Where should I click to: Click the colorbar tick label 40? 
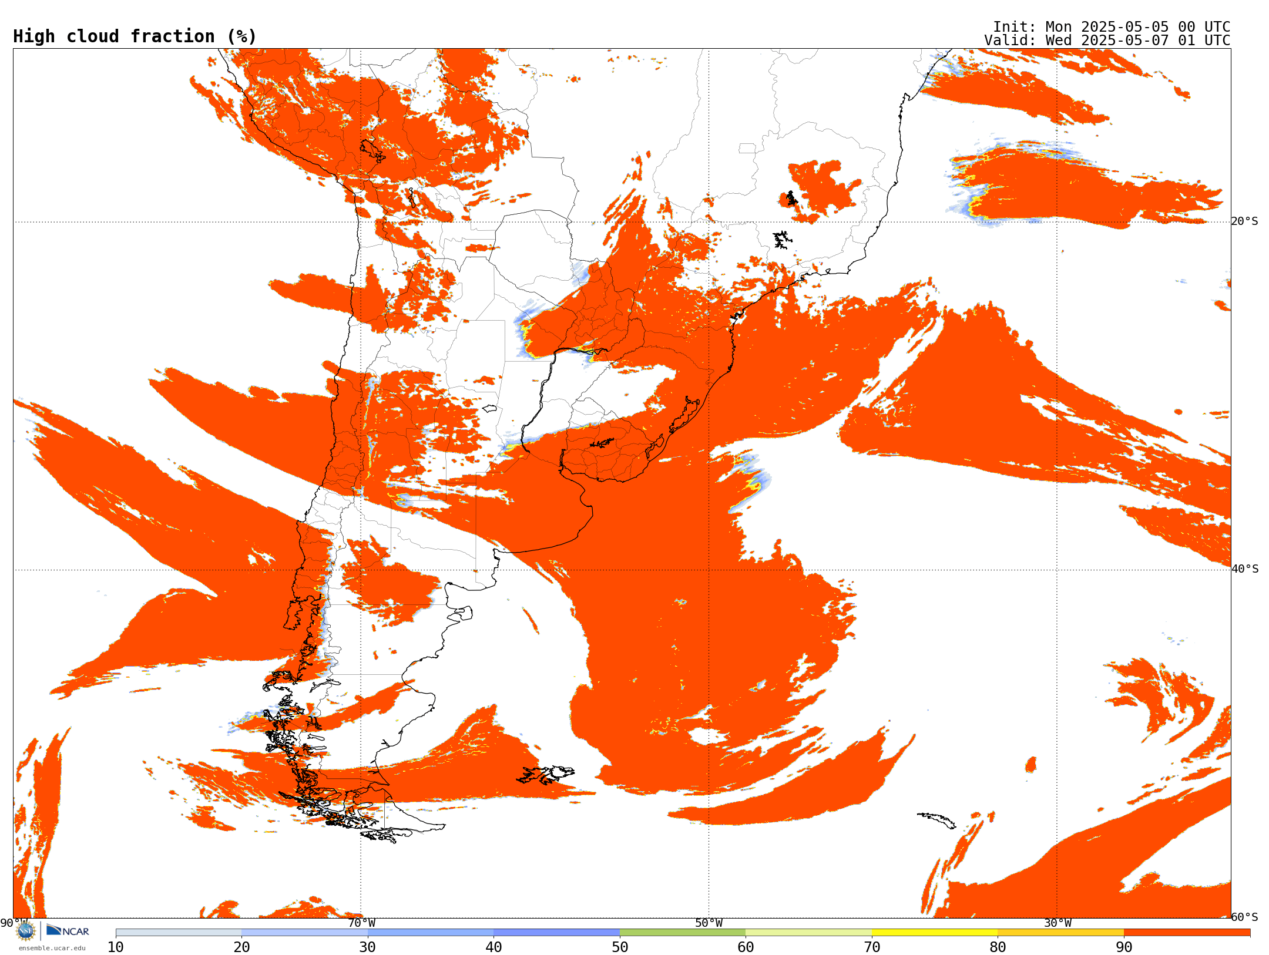click(493, 947)
